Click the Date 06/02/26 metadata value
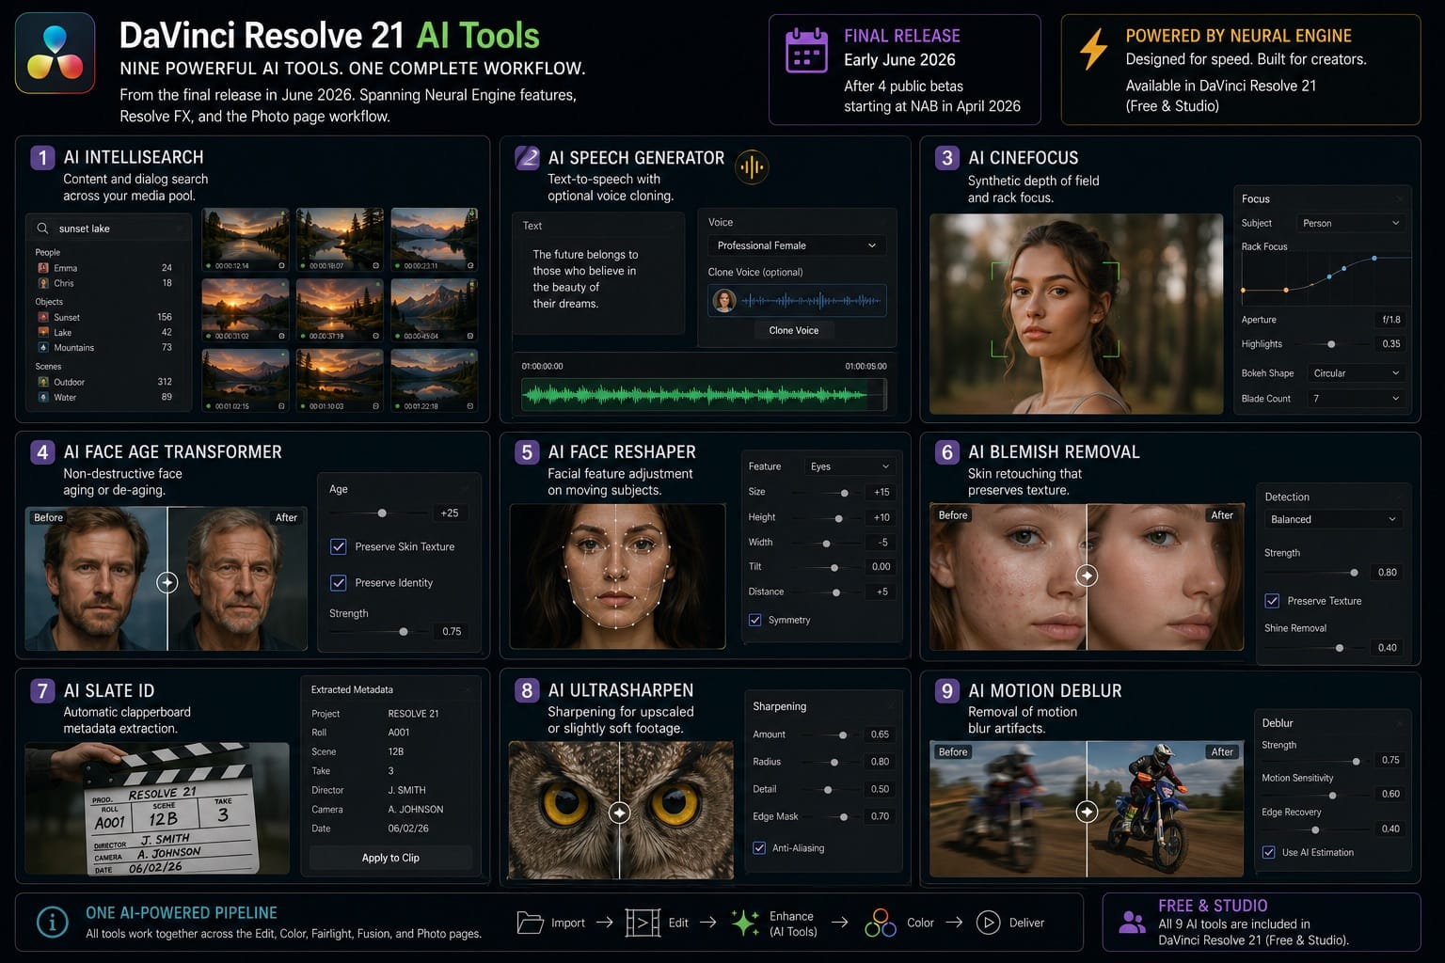The height and width of the screenshot is (963, 1445). (x=407, y=829)
